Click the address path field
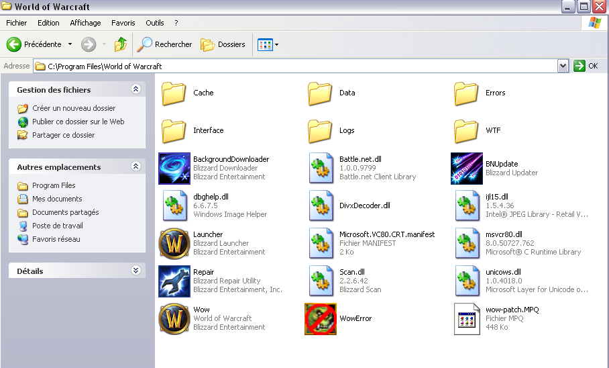 point(295,66)
